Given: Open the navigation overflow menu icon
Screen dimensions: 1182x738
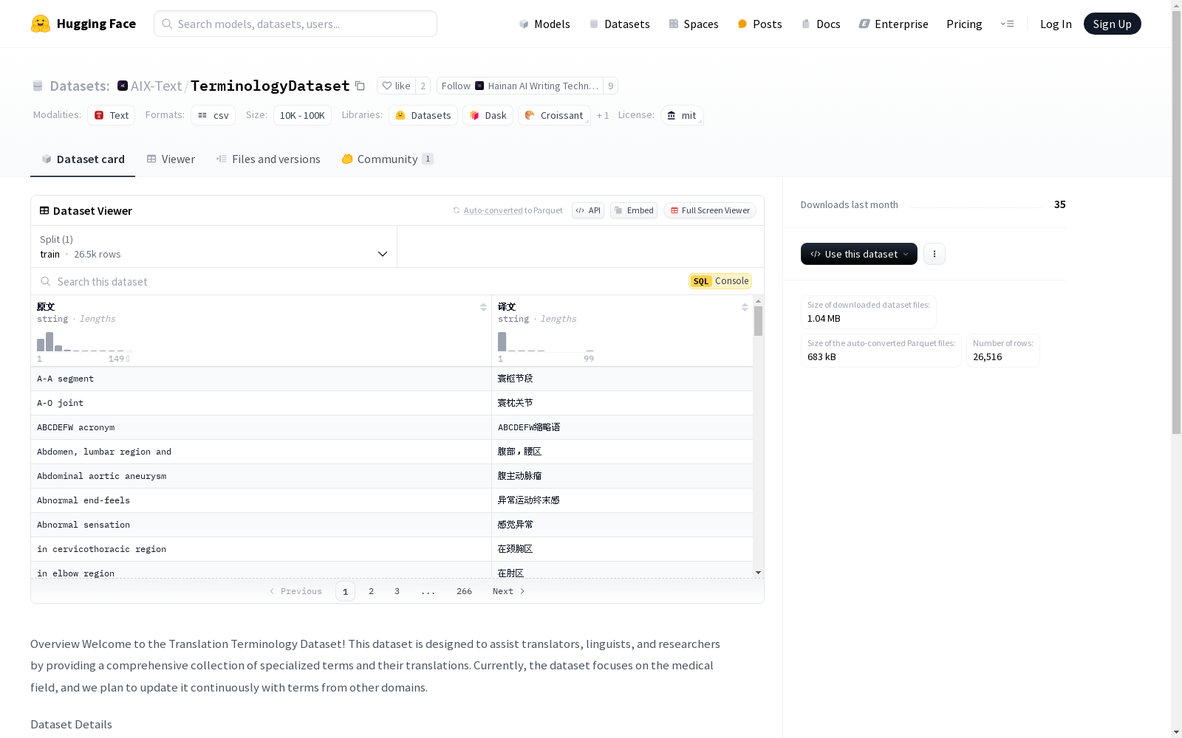Looking at the screenshot, I should pyautogui.click(x=1007, y=24).
